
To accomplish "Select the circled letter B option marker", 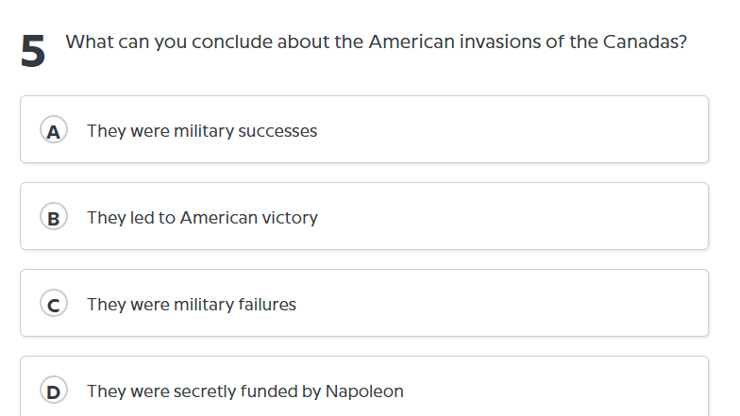I will pos(54,218).
